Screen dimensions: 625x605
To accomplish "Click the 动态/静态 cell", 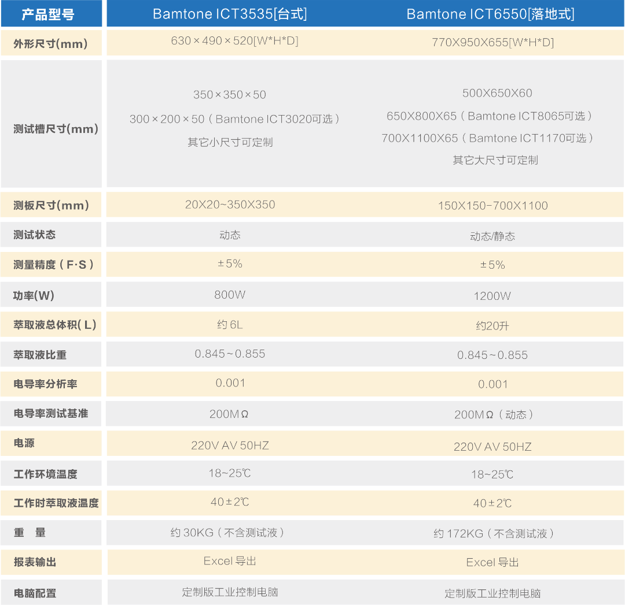I will (492, 236).
